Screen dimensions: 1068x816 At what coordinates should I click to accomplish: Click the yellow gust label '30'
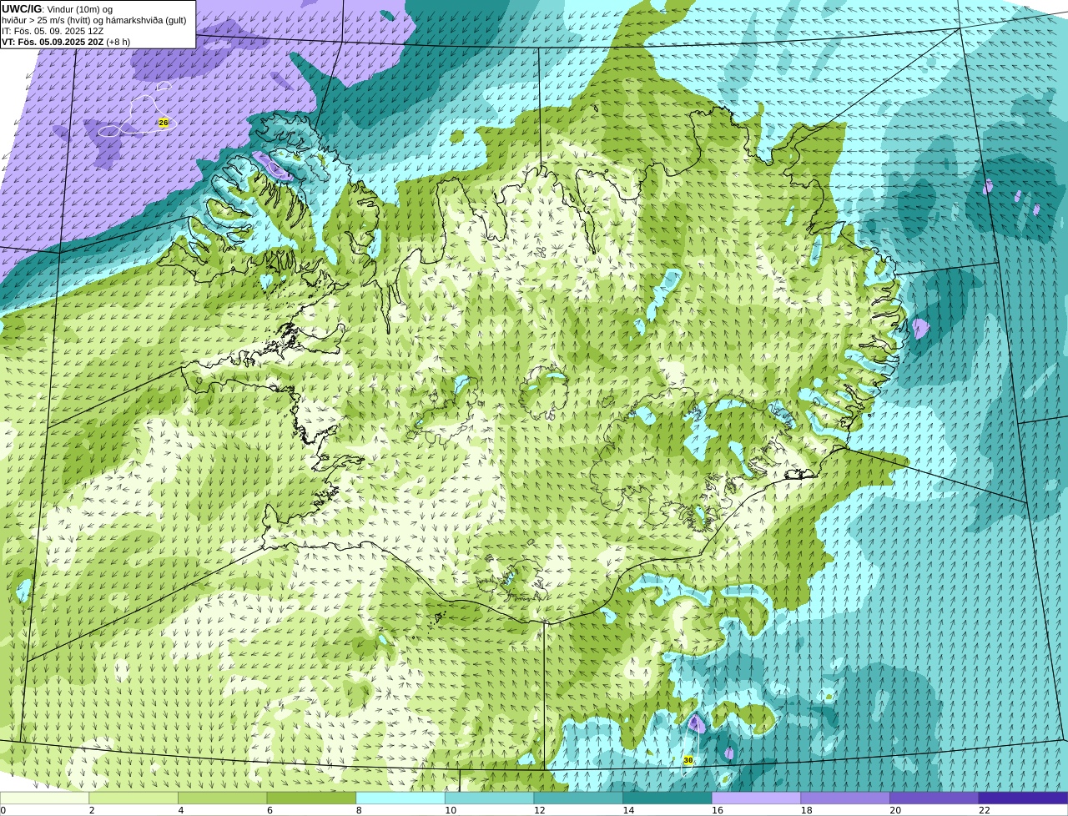tap(688, 760)
